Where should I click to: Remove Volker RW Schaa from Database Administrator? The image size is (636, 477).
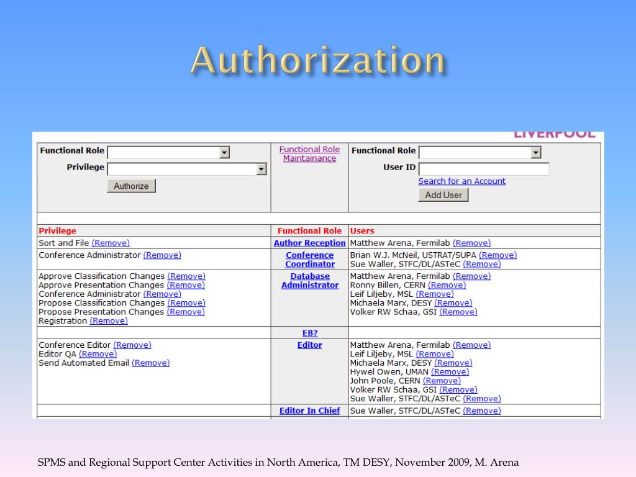point(458,312)
